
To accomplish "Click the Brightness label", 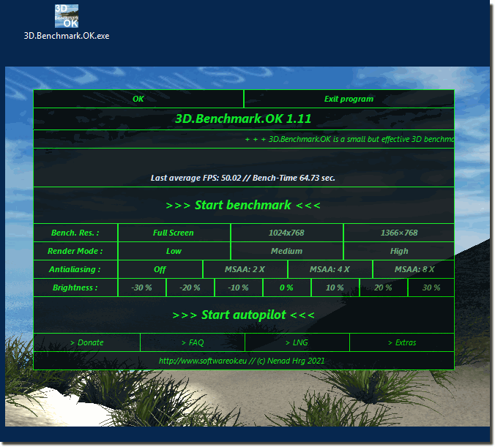I will click(x=75, y=288).
